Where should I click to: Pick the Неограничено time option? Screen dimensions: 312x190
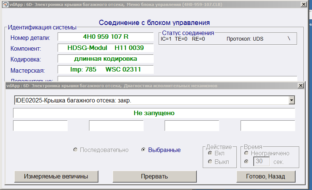point(246,153)
